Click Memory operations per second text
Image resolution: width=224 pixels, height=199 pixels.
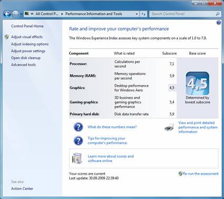tap(130, 76)
